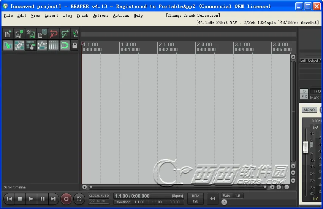Click the Left Output label
323x209 pixels.
click(x=310, y=61)
